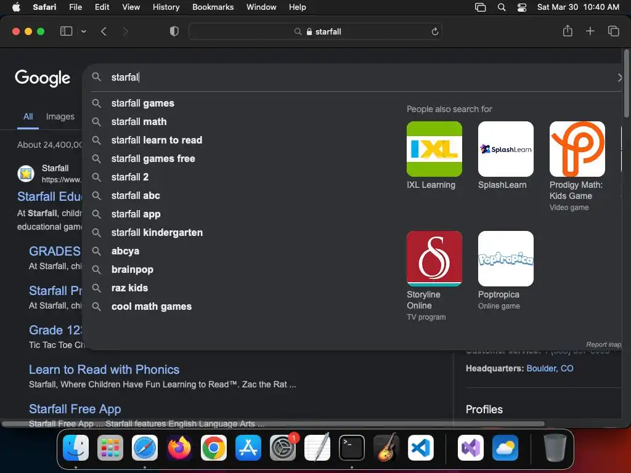Open the Bookmarks menu
The height and width of the screenshot is (473, 631).
pos(213,7)
